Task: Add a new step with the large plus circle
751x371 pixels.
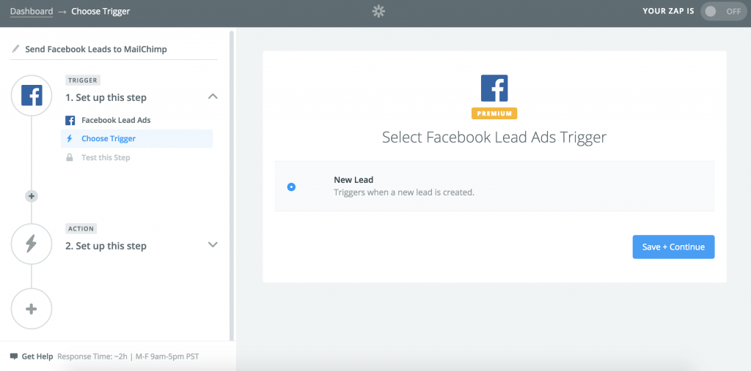Action: pos(32,309)
